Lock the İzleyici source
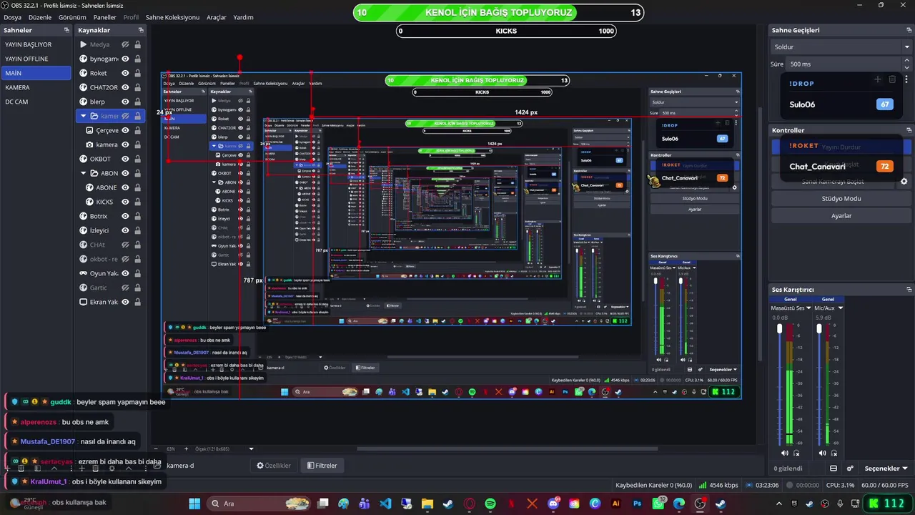Screen dimensions: 915x515 (x=137, y=230)
